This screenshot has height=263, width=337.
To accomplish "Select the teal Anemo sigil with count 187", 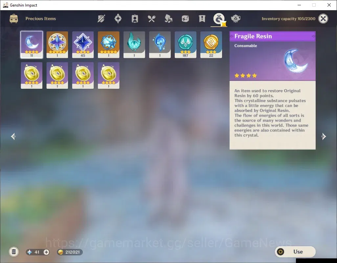I will [186, 45].
